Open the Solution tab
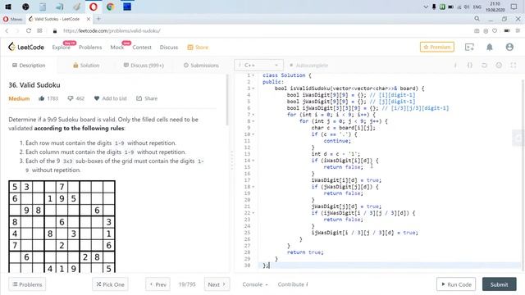 pos(86,66)
